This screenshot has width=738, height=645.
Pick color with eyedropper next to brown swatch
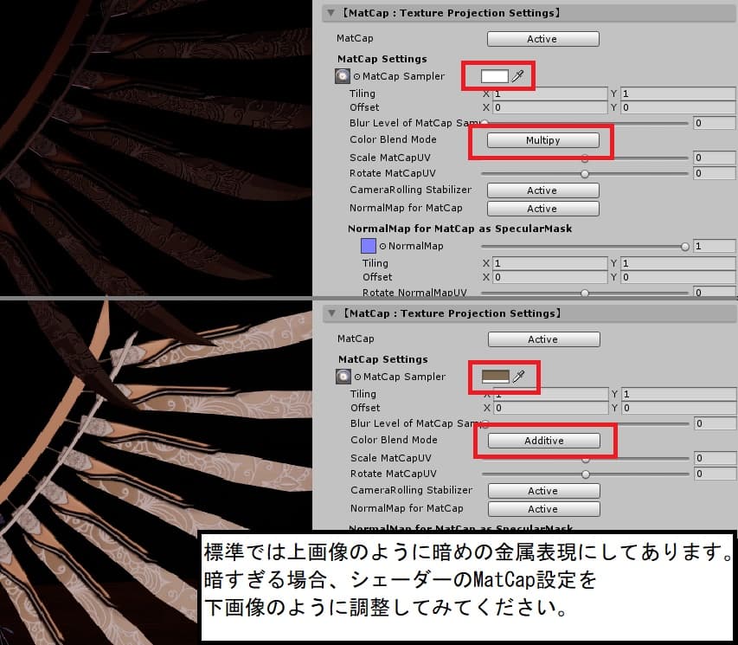tap(518, 376)
